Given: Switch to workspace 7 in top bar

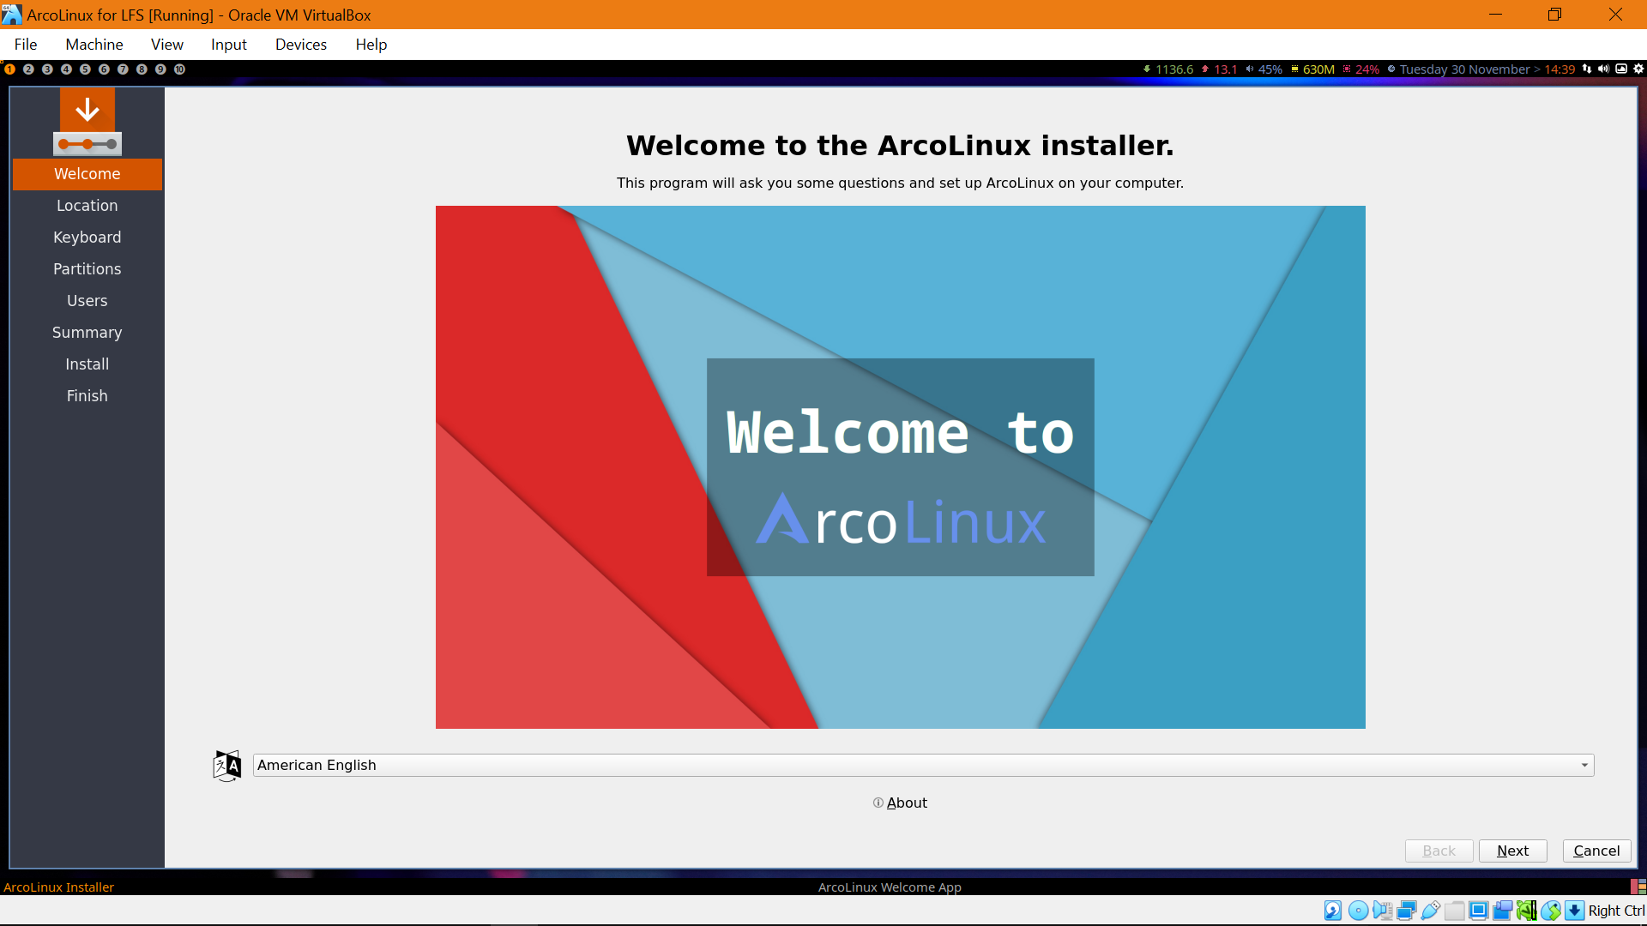Looking at the screenshot, I should click(123, 69).
